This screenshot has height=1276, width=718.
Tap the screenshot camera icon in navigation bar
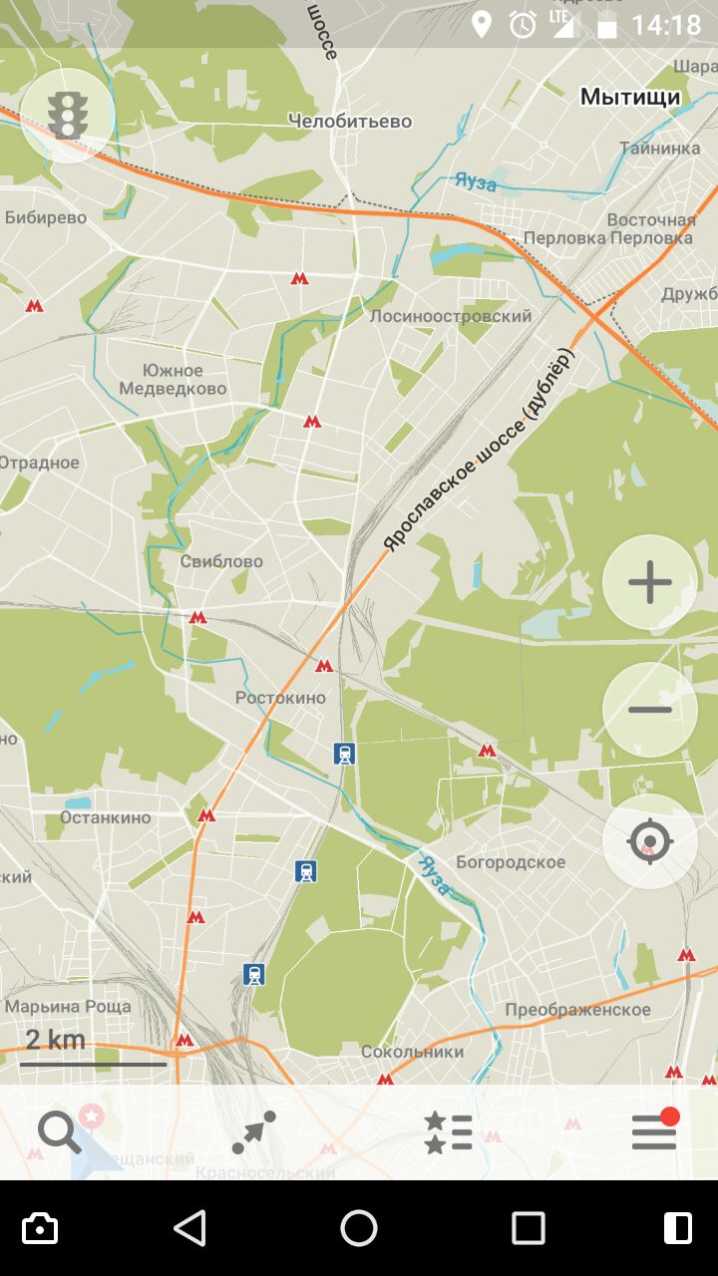tap(40, 1228)
